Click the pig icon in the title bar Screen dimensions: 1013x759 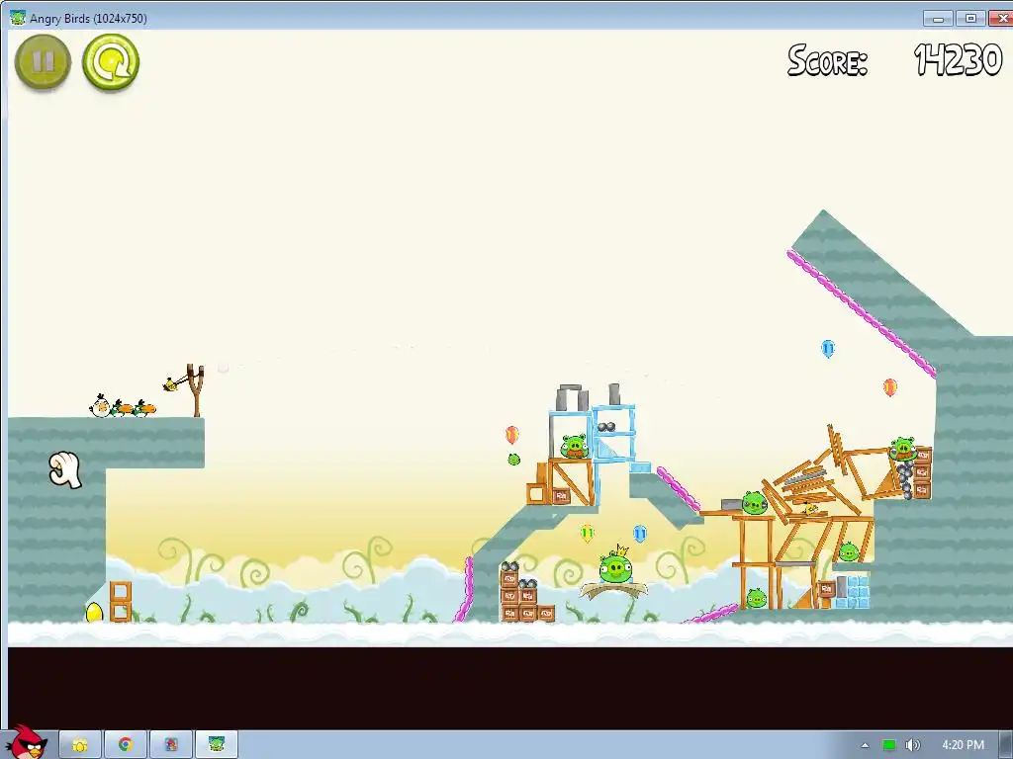pos(18,18)
